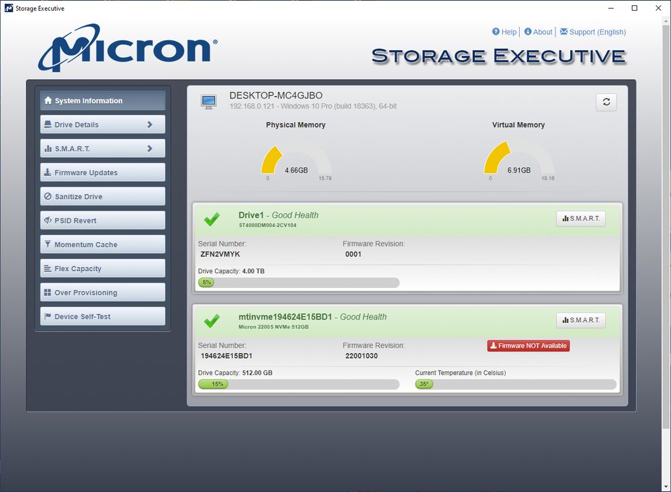Click the prohibit icon beside Sanitize Drive

coord(48,197)
